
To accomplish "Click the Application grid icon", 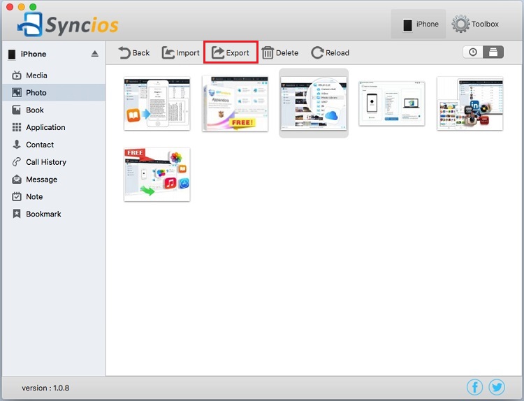I will pos(17,127).
